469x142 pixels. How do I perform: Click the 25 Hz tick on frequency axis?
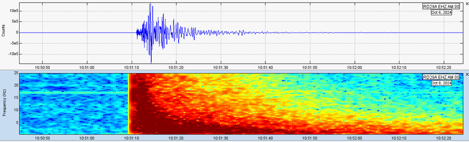pyautogui.click(x=16, y=73)
